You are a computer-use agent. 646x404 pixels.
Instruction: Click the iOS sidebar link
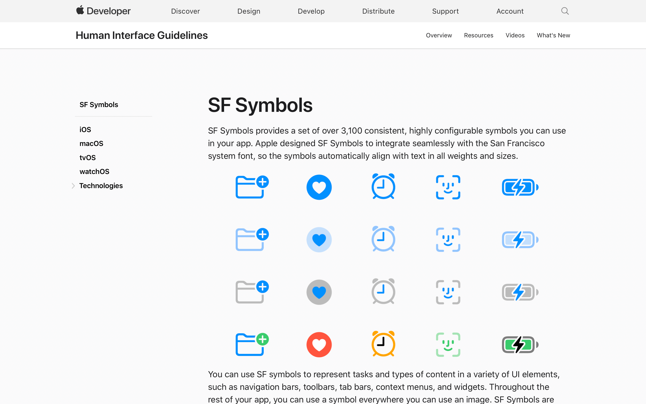[x=85, y=129]
